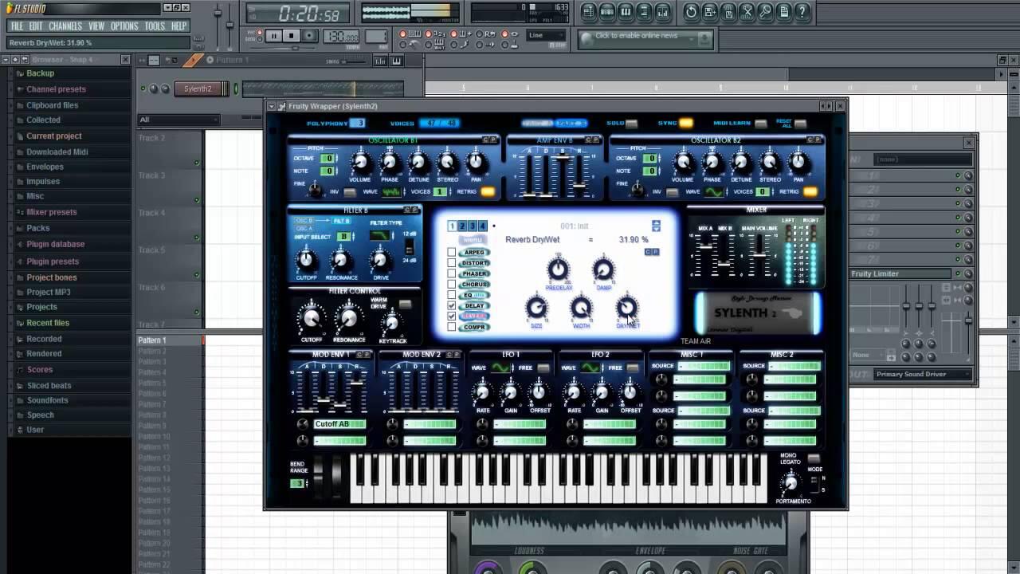Open the playlist window icon in toolbar
The height and width of the screenshot is (574, 1020).
click(588, 12)
